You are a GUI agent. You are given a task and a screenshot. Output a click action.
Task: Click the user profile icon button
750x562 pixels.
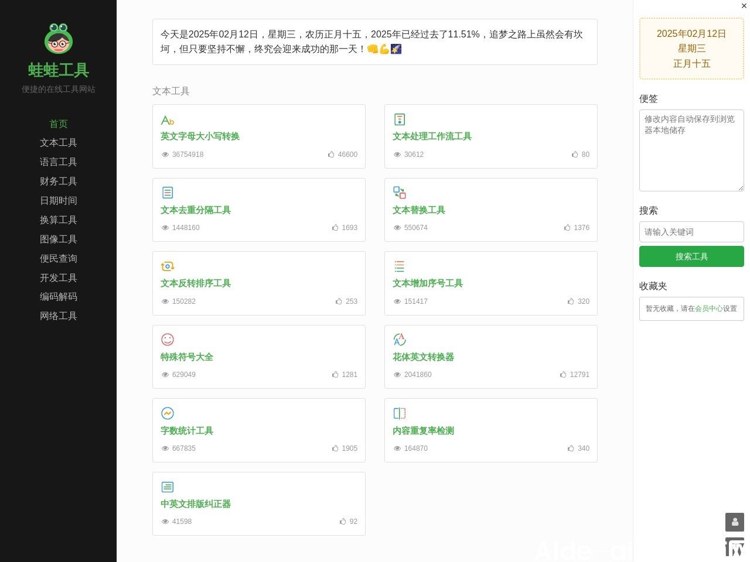735,522
